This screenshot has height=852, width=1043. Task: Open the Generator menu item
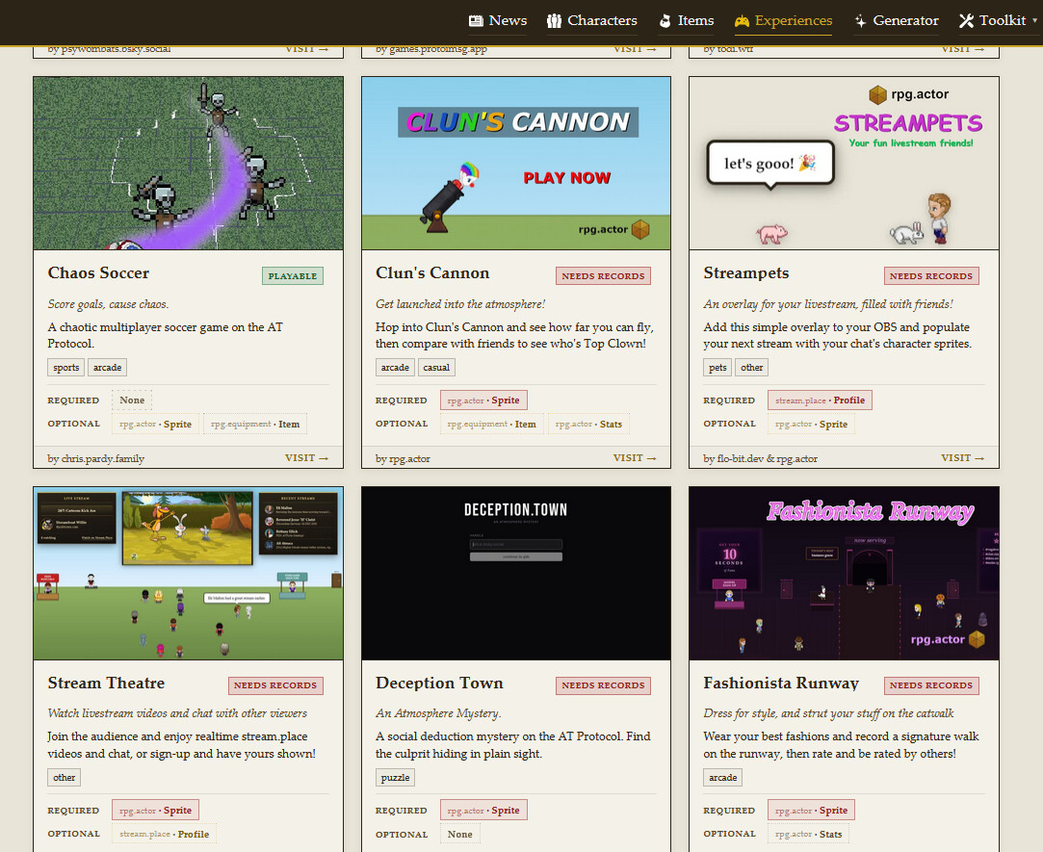point(896,20)
